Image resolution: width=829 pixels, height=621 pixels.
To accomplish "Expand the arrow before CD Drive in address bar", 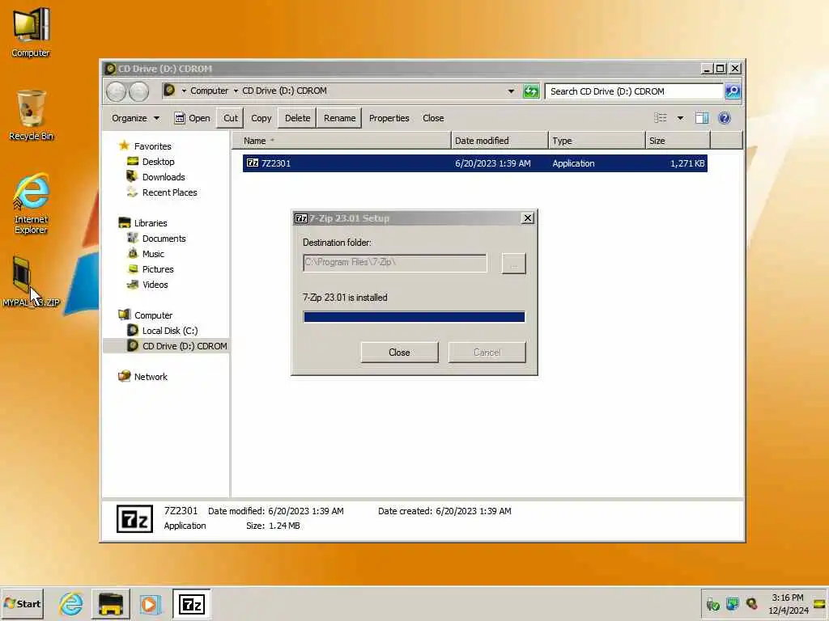I will coord(236,91).
